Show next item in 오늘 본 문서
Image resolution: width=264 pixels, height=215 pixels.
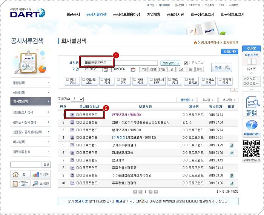(252, 89)
